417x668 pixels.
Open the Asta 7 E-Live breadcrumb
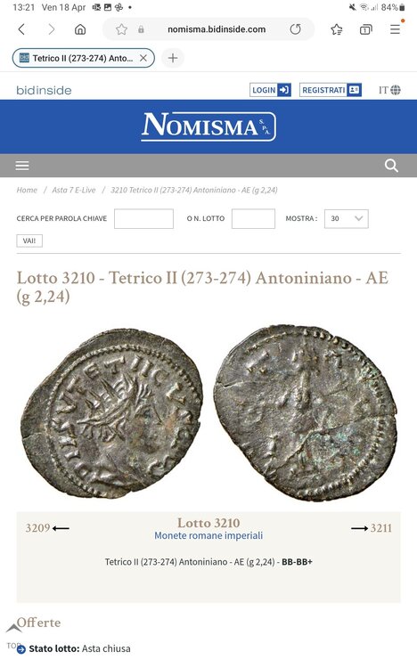coord(74,190)
